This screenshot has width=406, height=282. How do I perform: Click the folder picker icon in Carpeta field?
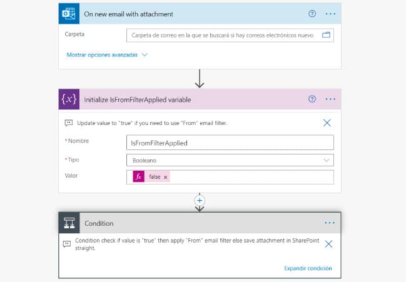tap(326, 36)
